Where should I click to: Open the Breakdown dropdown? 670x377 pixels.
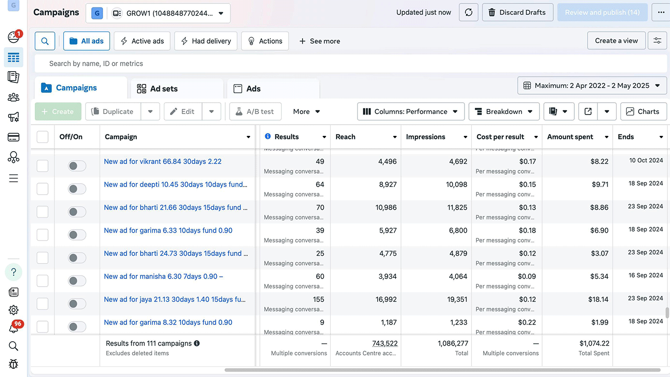[504, 111]
